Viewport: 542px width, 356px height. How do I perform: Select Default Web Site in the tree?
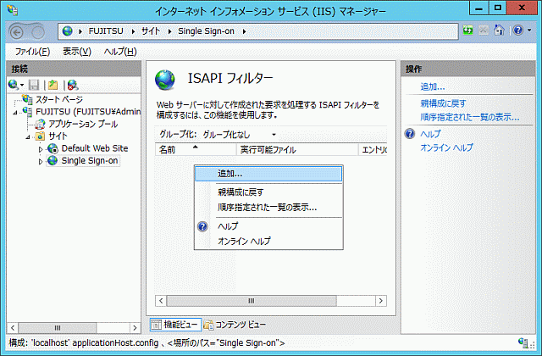click(x=95, y=148)
